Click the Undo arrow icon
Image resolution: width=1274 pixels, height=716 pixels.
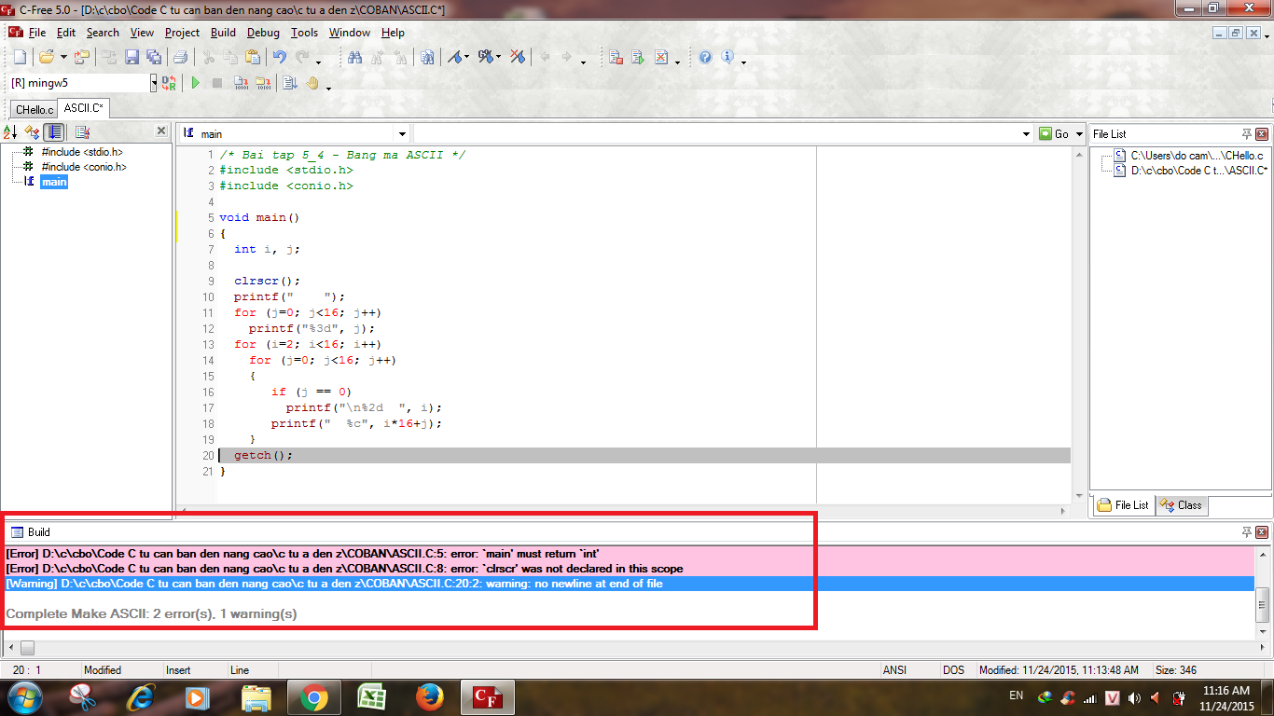[278, 57]
